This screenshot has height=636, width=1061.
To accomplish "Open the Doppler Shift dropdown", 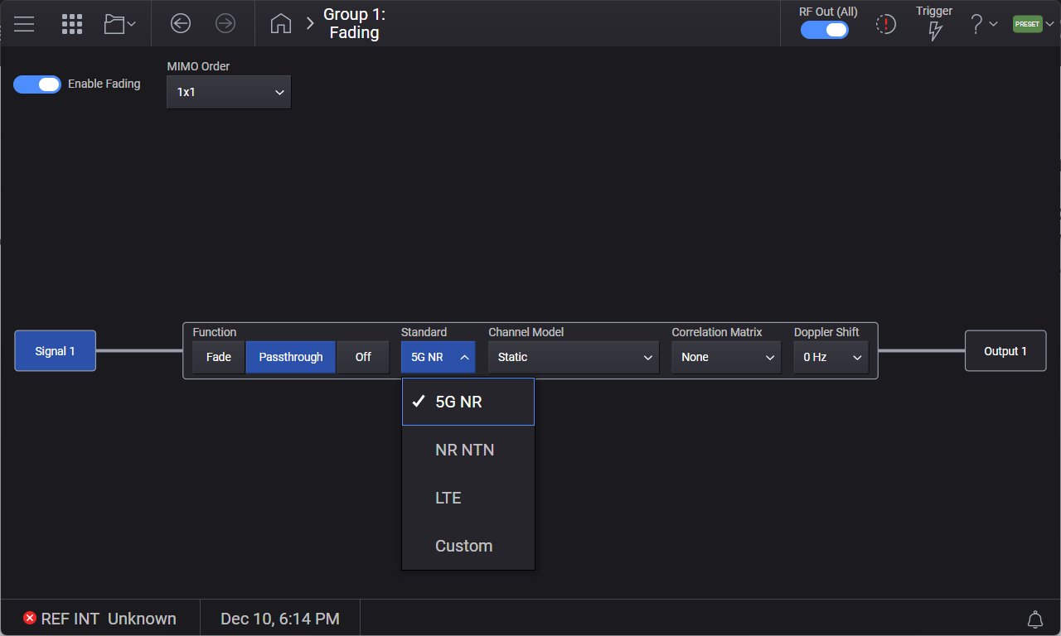I will point(831,358).
